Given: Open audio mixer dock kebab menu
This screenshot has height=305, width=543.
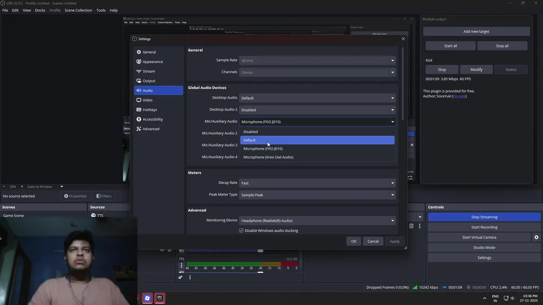Looking at the screenshot, I should [x=190, y=277].
